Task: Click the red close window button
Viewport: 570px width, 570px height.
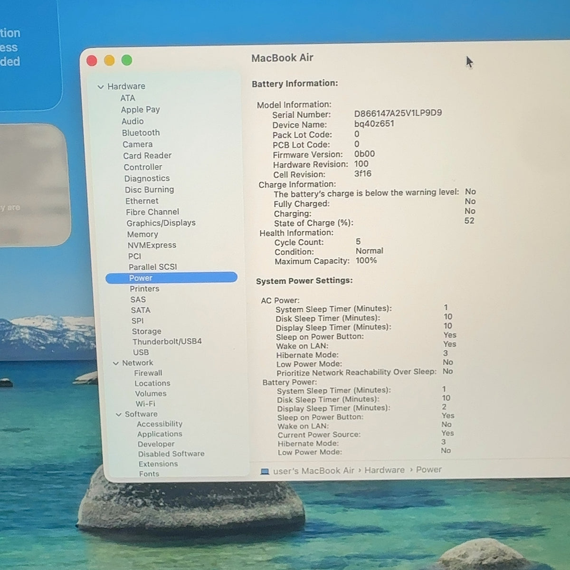Action: point(92,60)
